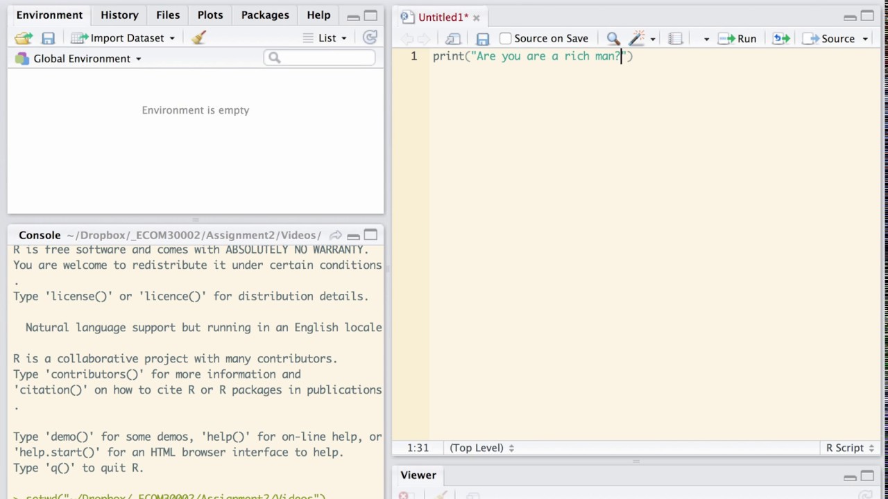The image size is (888, 499).
Task: Run the current line with Run button
Action: tap(737, 39)
